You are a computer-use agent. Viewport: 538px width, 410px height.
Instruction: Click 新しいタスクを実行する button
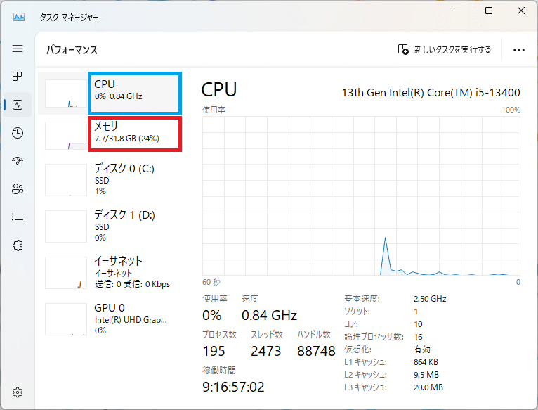[445, 49]
